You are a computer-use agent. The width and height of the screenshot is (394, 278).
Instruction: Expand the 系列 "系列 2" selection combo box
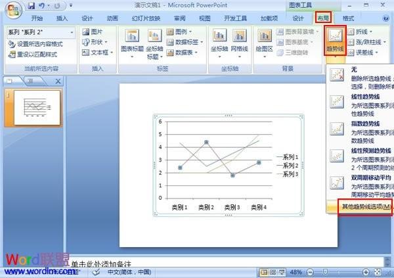(72, 32)
